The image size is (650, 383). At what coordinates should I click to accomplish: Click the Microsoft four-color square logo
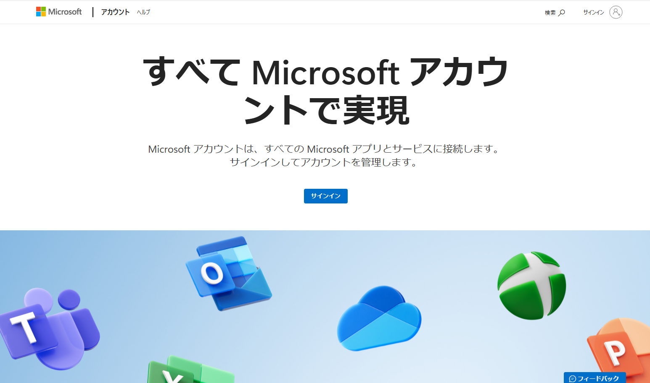[x=41, y=12]
